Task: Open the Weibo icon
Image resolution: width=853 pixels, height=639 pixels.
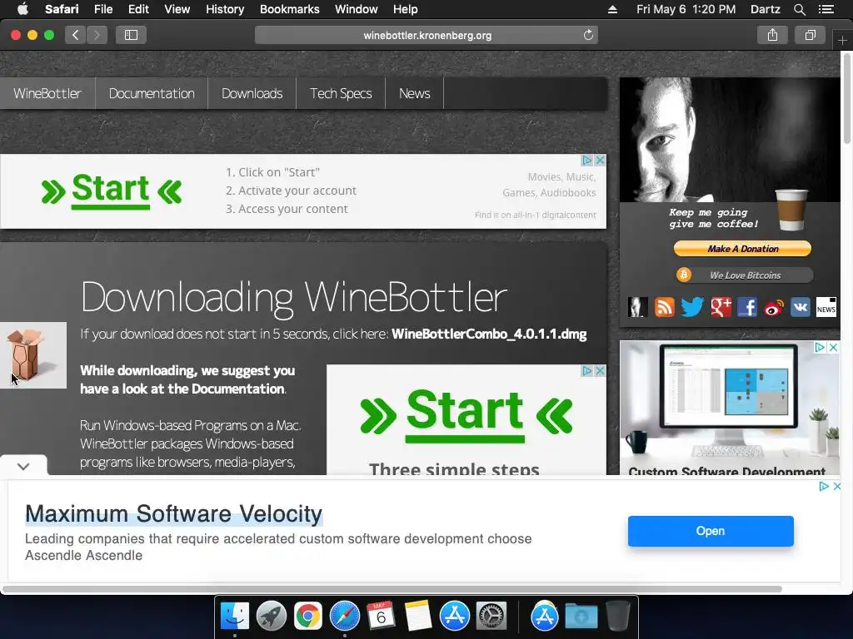Action: (x=774, y=308)
